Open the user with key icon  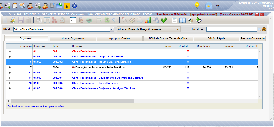point(45,5)
